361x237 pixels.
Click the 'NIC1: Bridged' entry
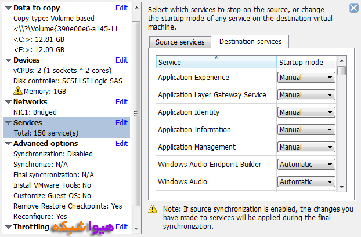[35, 112]
